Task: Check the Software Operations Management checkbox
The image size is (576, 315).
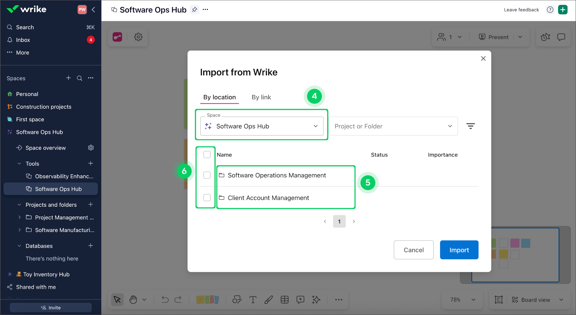Action: pos(206,175)
